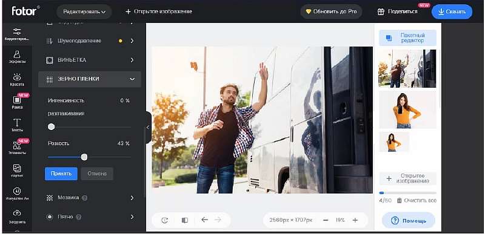
Task: Click the reset history icon below canvas
Action: (165, 220)
